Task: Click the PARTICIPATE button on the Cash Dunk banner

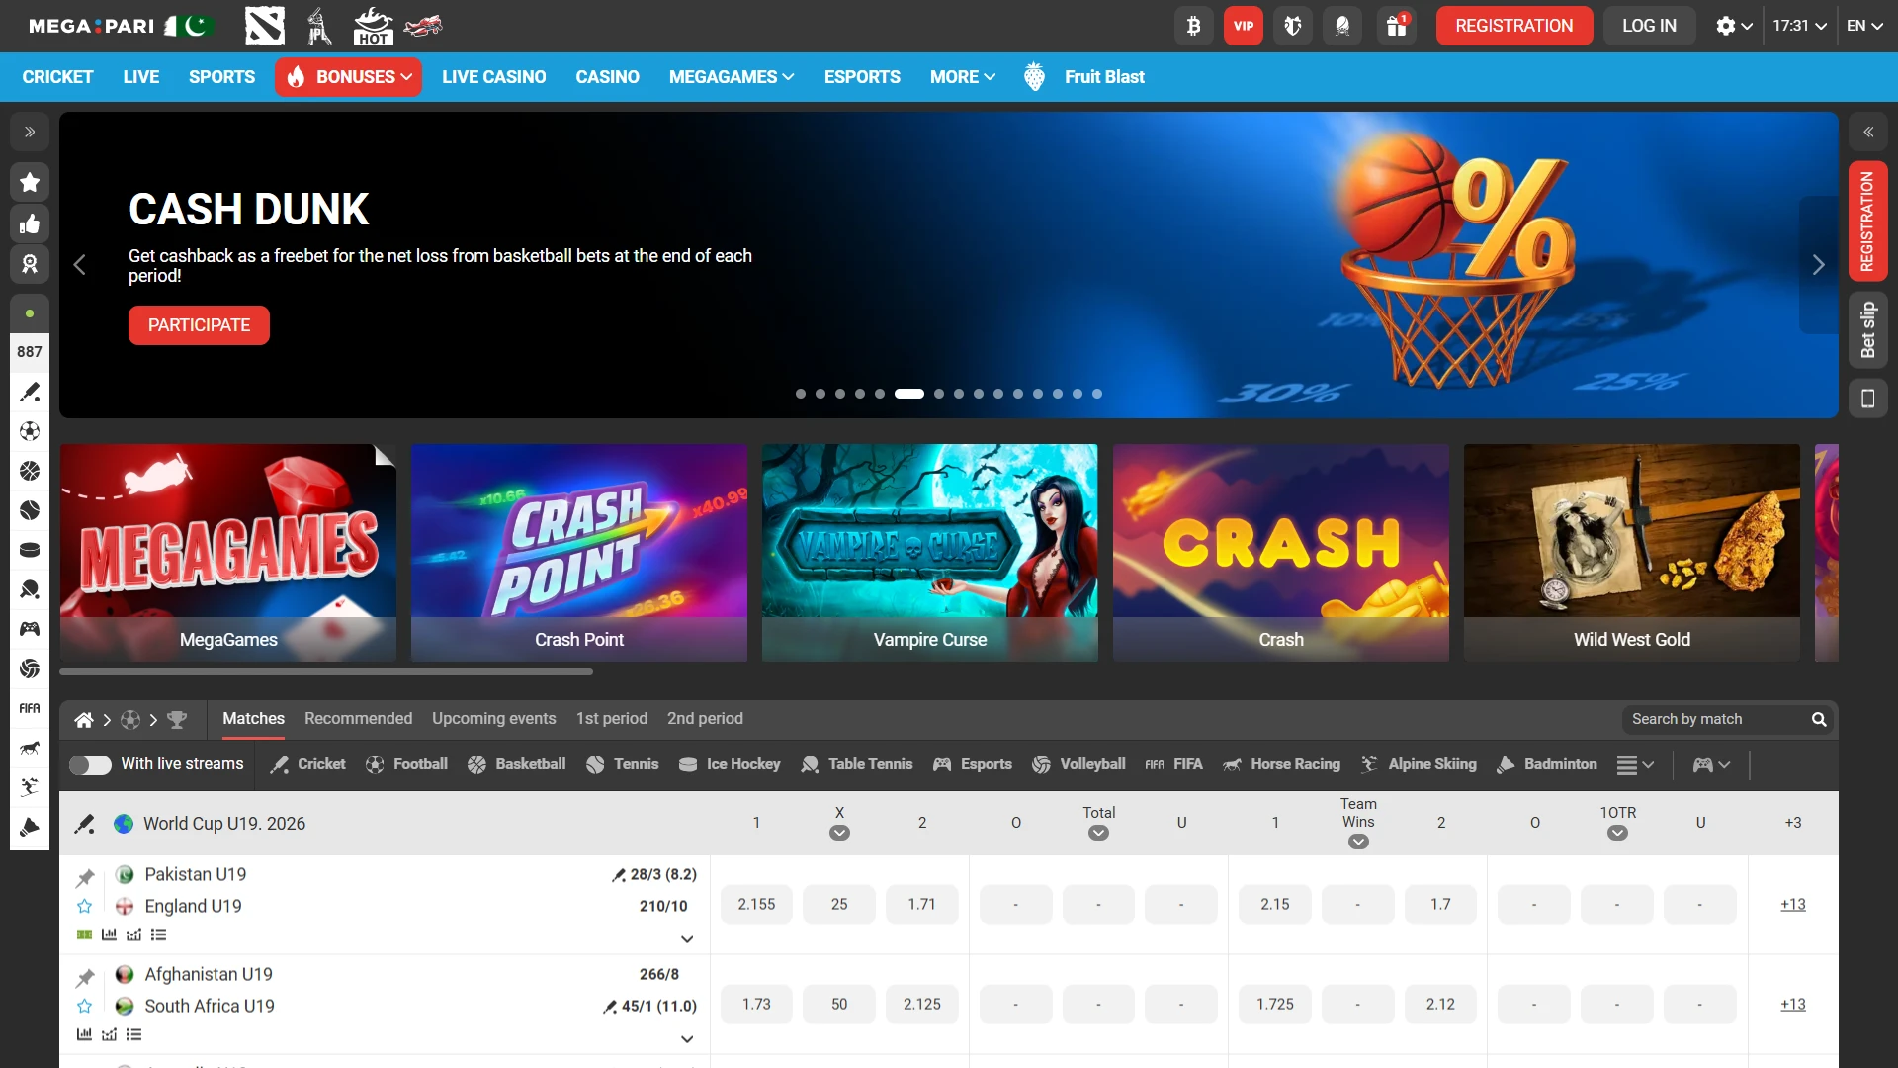Action: [x=198, y=324]
